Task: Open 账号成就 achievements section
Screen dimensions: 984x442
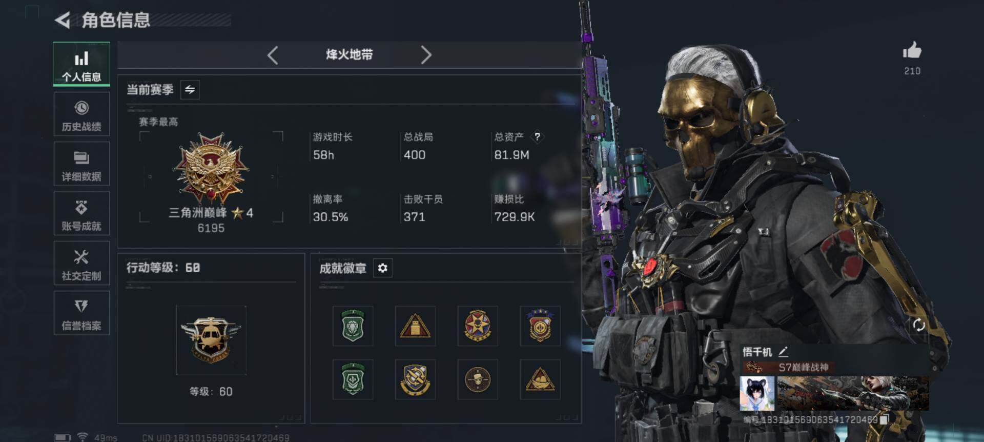Action: point(81,214)
